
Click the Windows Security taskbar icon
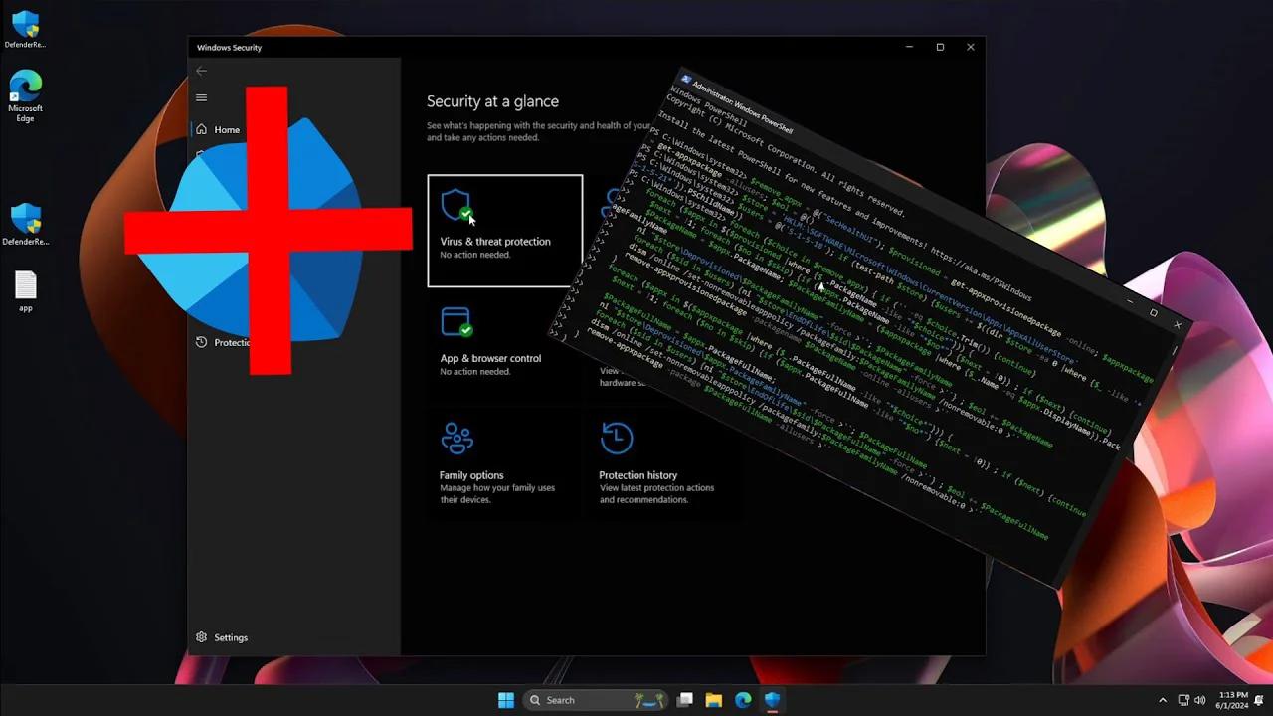(772, 700)
